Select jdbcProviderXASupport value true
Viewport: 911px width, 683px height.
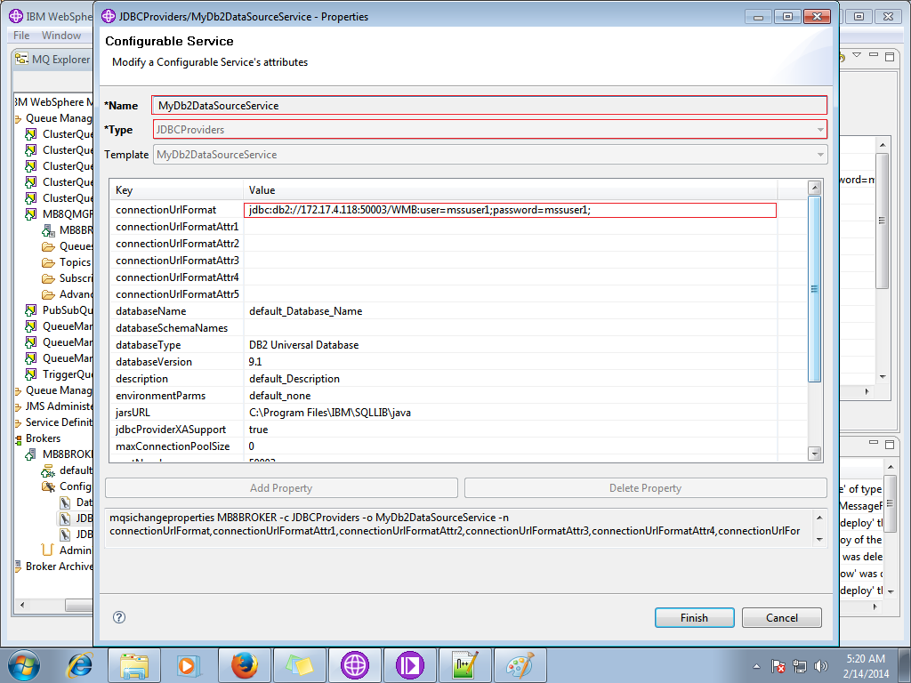259,429
